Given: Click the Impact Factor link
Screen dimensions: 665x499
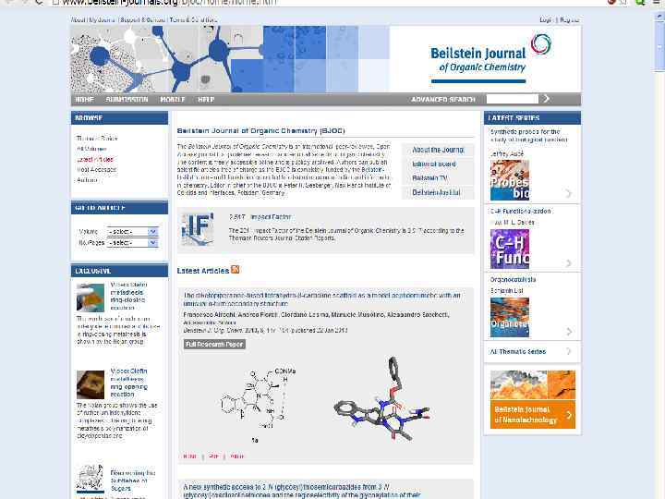Looking at the screenshot, I should coord(271,217).
